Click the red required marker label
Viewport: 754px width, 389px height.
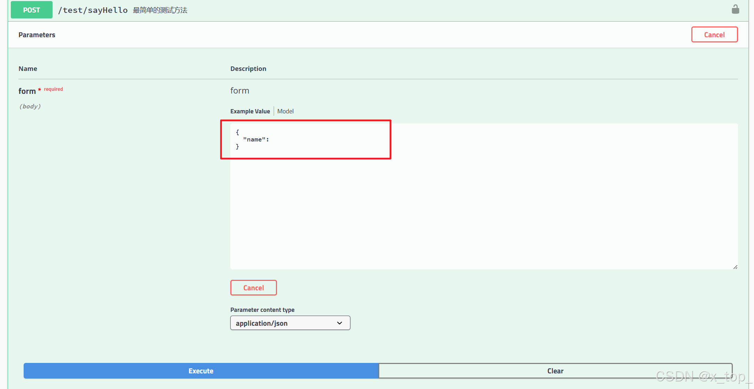coord(53,89)
